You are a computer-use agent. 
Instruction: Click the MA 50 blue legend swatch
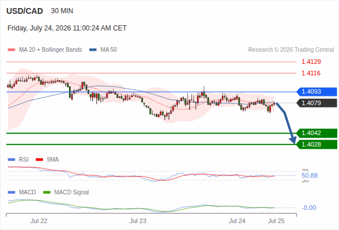point(93,50)
